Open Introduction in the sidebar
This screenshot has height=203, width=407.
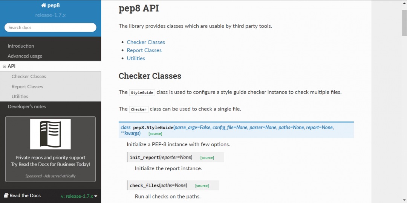point(21,46)
